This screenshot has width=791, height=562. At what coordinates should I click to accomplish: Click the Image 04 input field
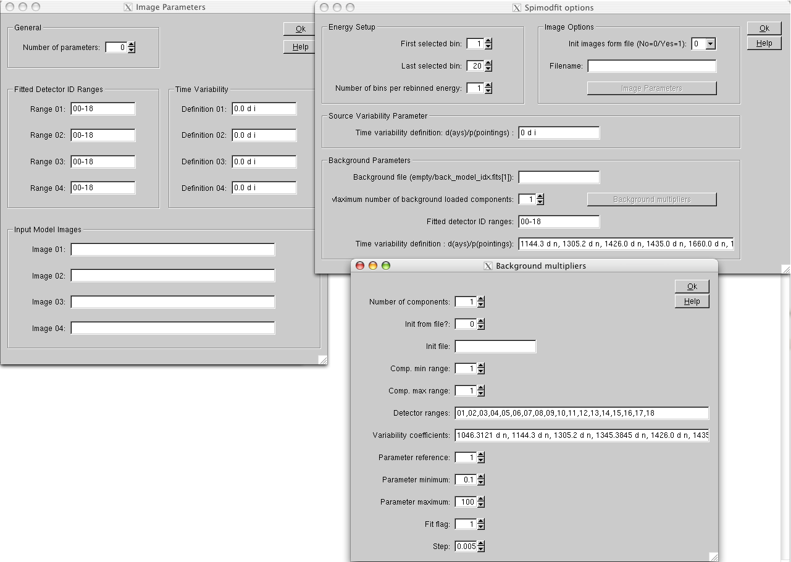(173, 328)
